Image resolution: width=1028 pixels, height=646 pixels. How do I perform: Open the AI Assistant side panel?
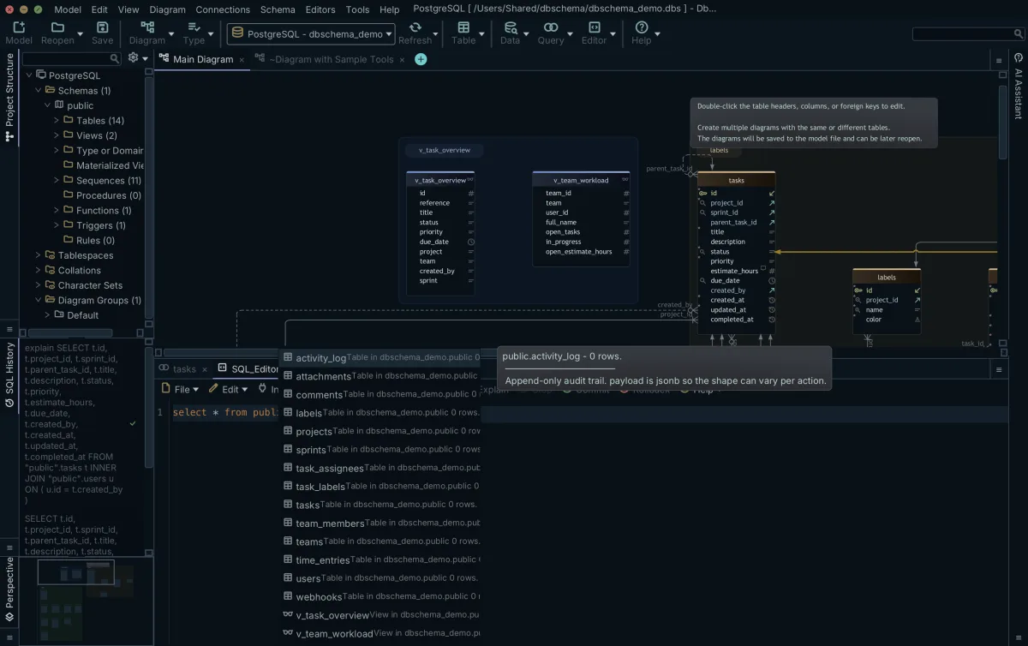(1019, 86)
